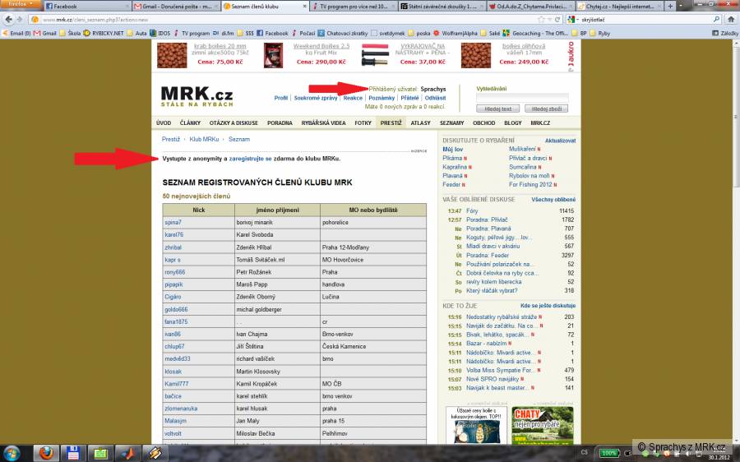This screenshot has height=462, width=740.
Task: Click the home icon in Firefox toolbar
Action: [x=731, y=20]
